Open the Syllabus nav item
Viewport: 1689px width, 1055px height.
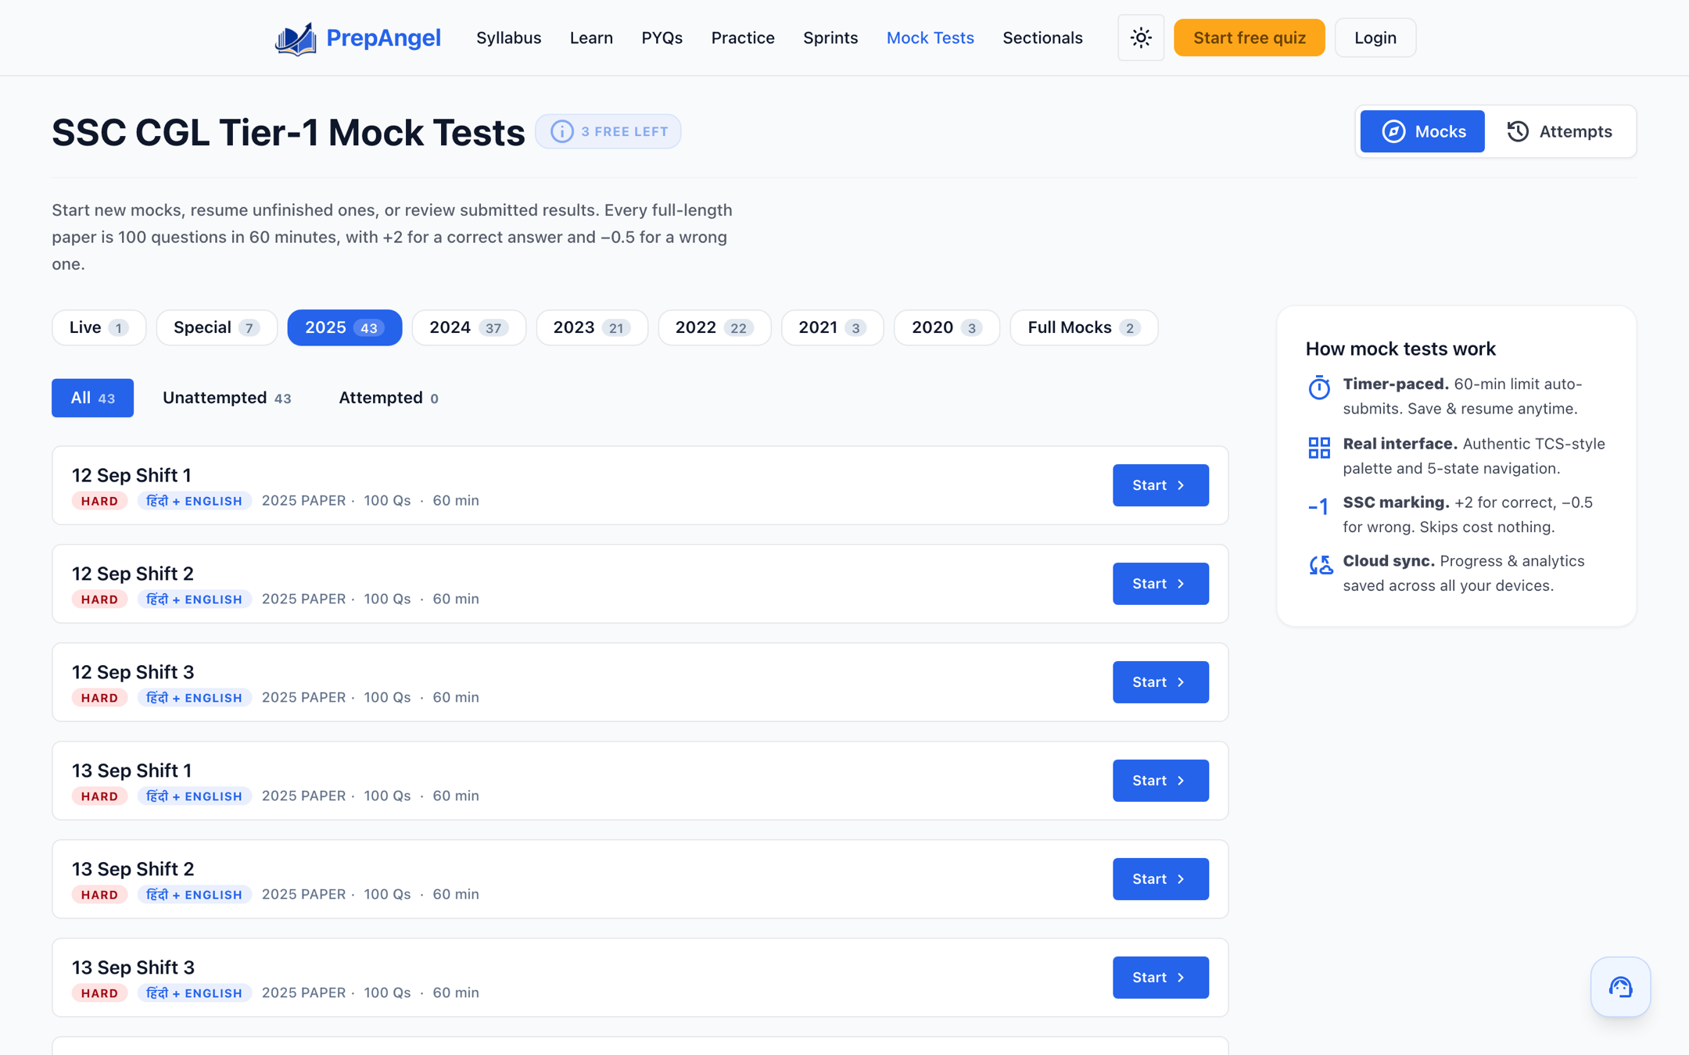pyautogui.click(x=508, y=38)
